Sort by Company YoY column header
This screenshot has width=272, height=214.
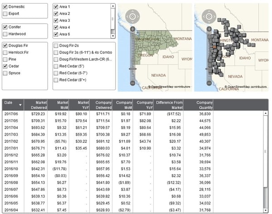(143, 105)
